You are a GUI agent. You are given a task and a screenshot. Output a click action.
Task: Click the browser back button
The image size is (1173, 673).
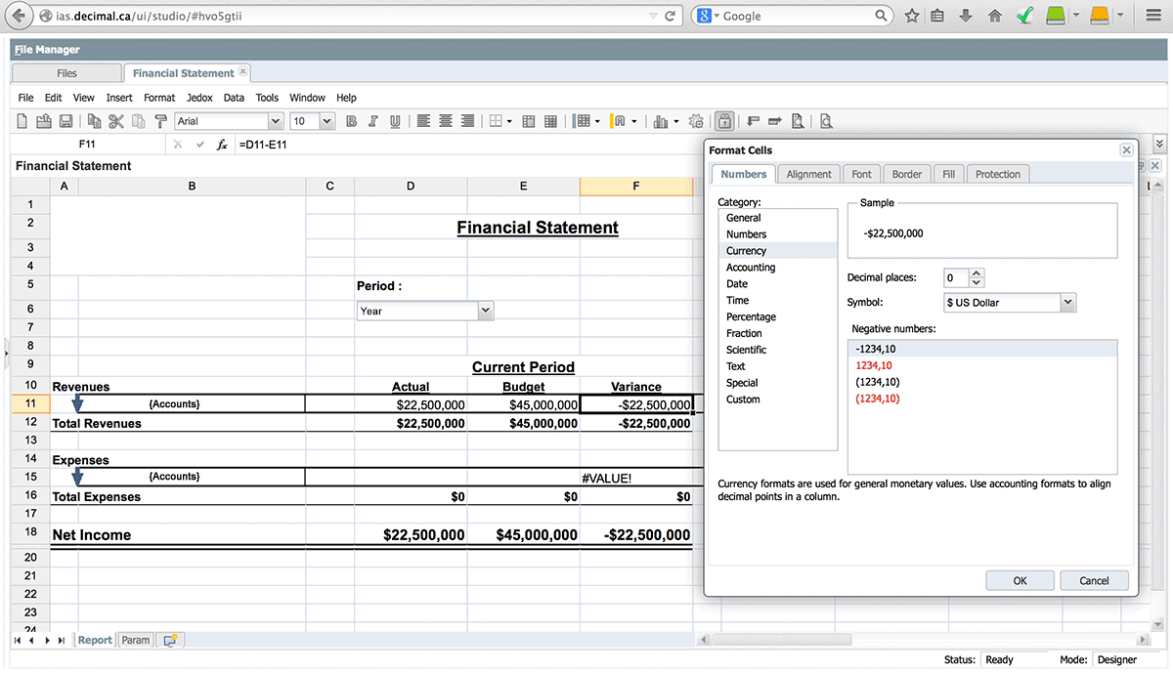[19, 17]
